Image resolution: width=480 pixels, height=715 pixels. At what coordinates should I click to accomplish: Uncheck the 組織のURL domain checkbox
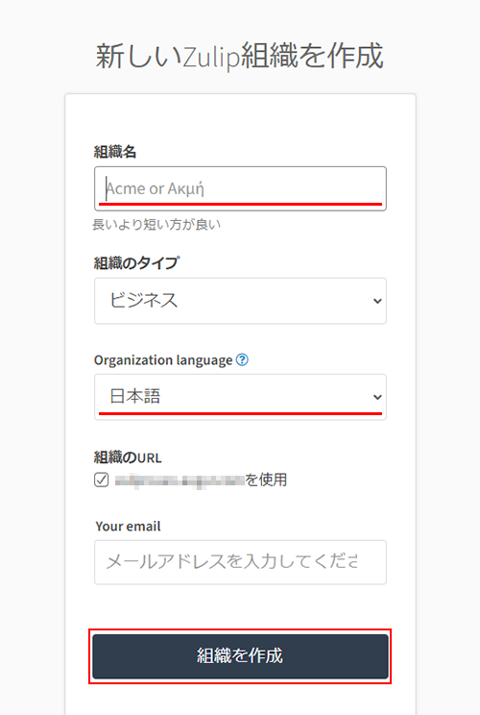[x=102, y=480]
